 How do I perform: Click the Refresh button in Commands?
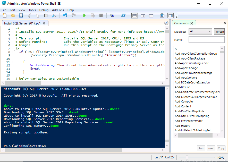coord(219,32)
